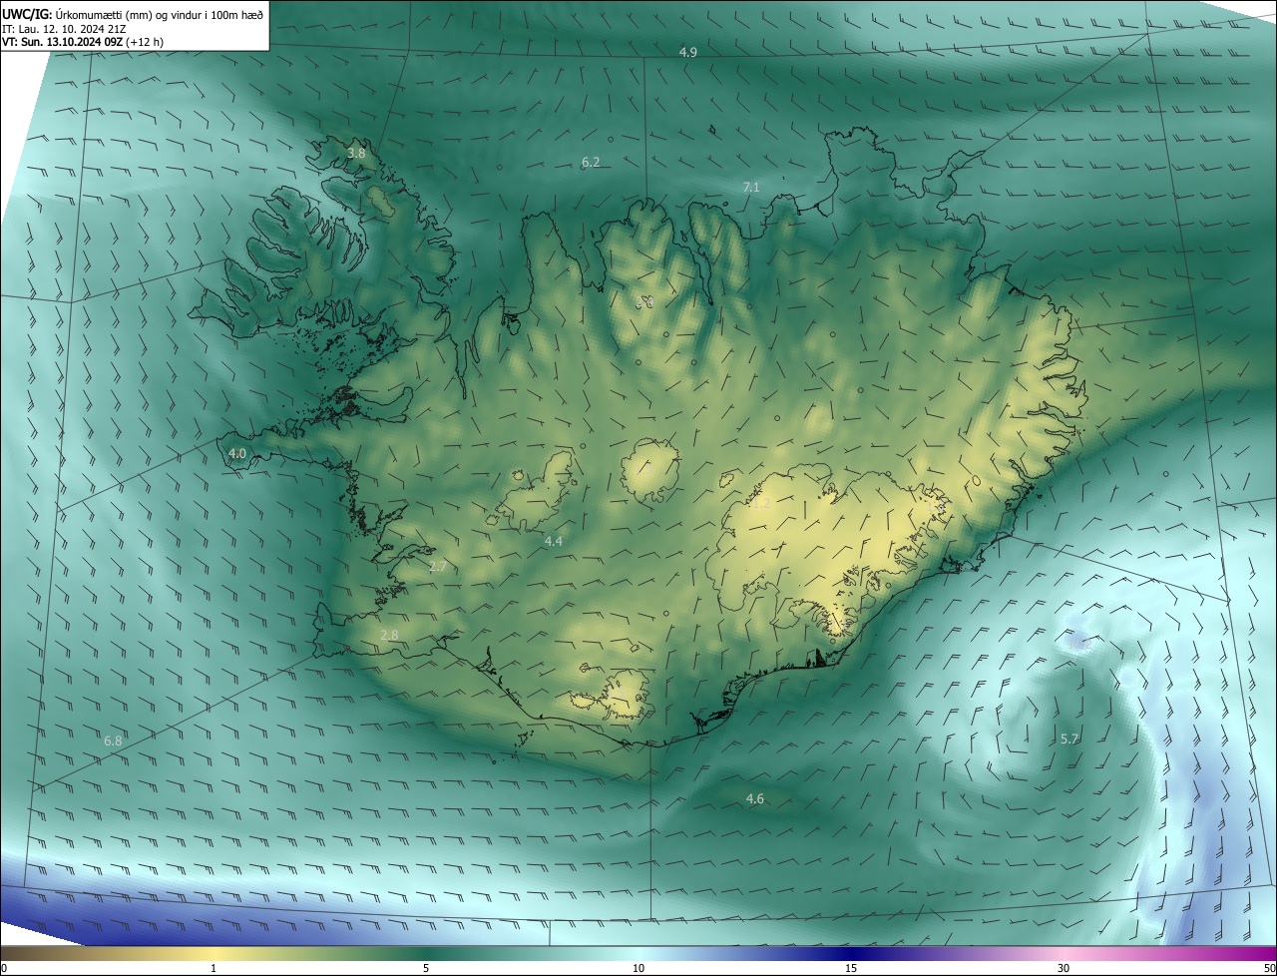Image resolution: width=1277 pixels, height=976 pixels.
Task: Click the 'VT: Sun. 13.10.2024 09Z (+12 h)' line
Action: click(83, 42)
